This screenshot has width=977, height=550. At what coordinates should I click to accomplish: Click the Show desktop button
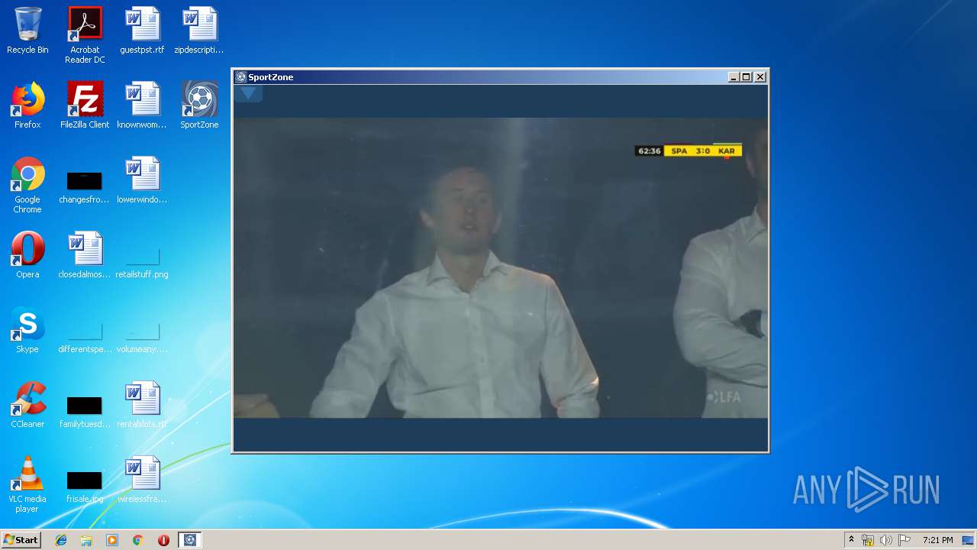[x=969, y=540]
